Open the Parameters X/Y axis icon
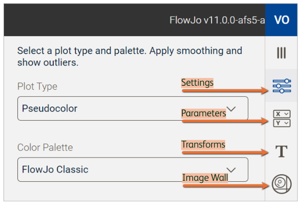Screen dimensions: 301x206 coord(282,118)
